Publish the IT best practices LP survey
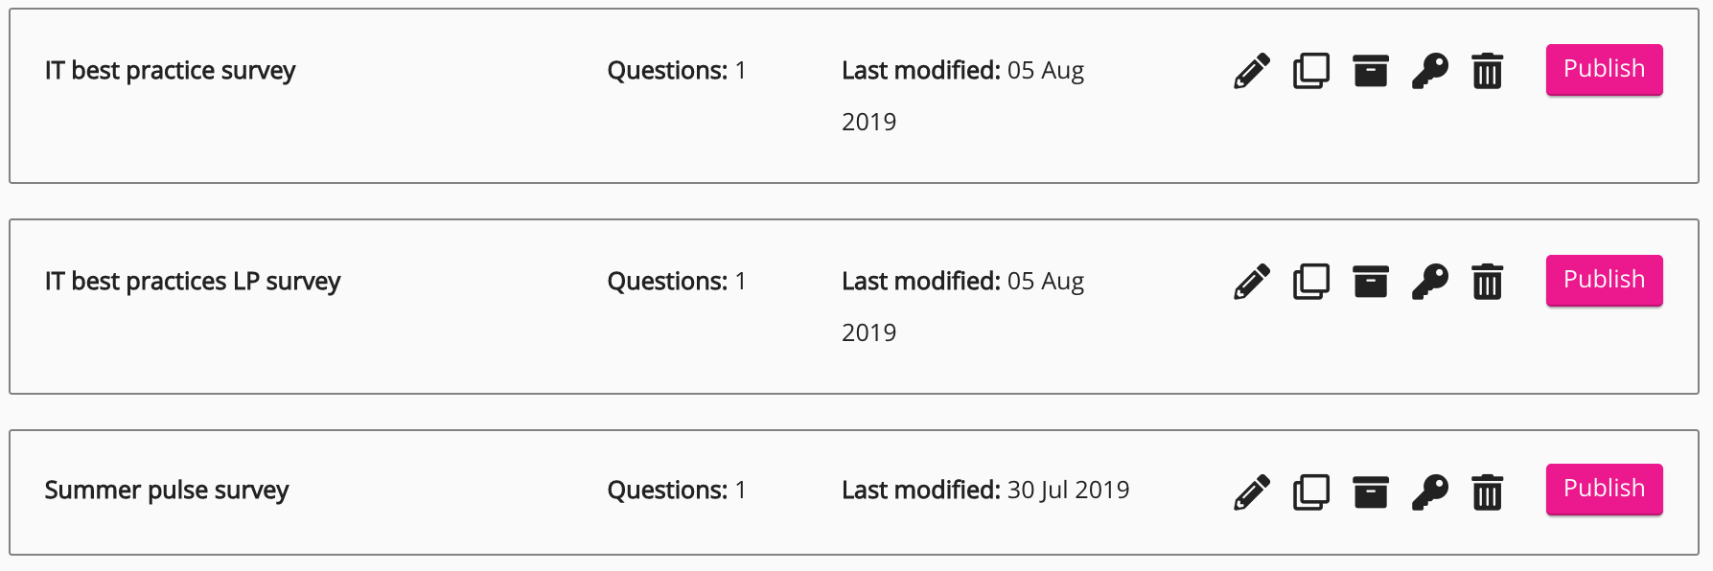Screen dimensions: 1713x571 1604,281
